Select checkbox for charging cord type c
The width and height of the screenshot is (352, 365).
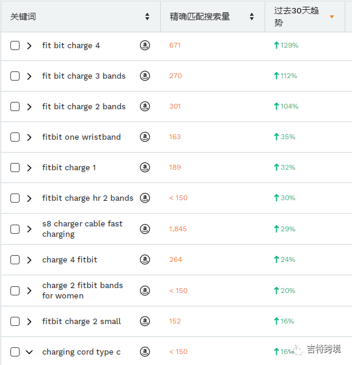click(x=15, y=352)
